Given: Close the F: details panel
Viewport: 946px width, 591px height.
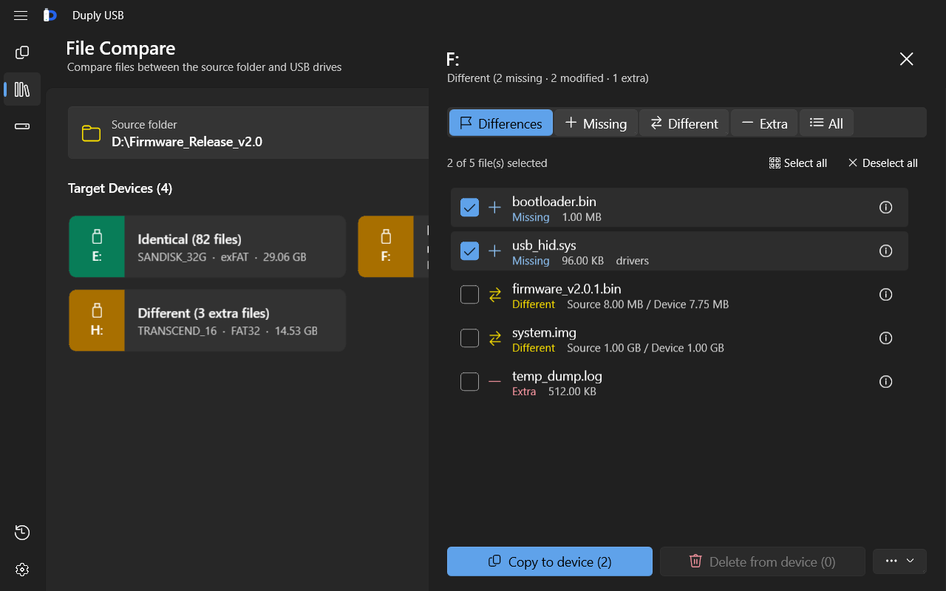Looking at the screenshot, I should pos(906,59).
